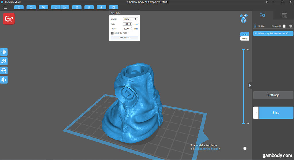Screen dimensions: 294x160
Task: Delete selected file with trash icon
Action: click(291, 26)
